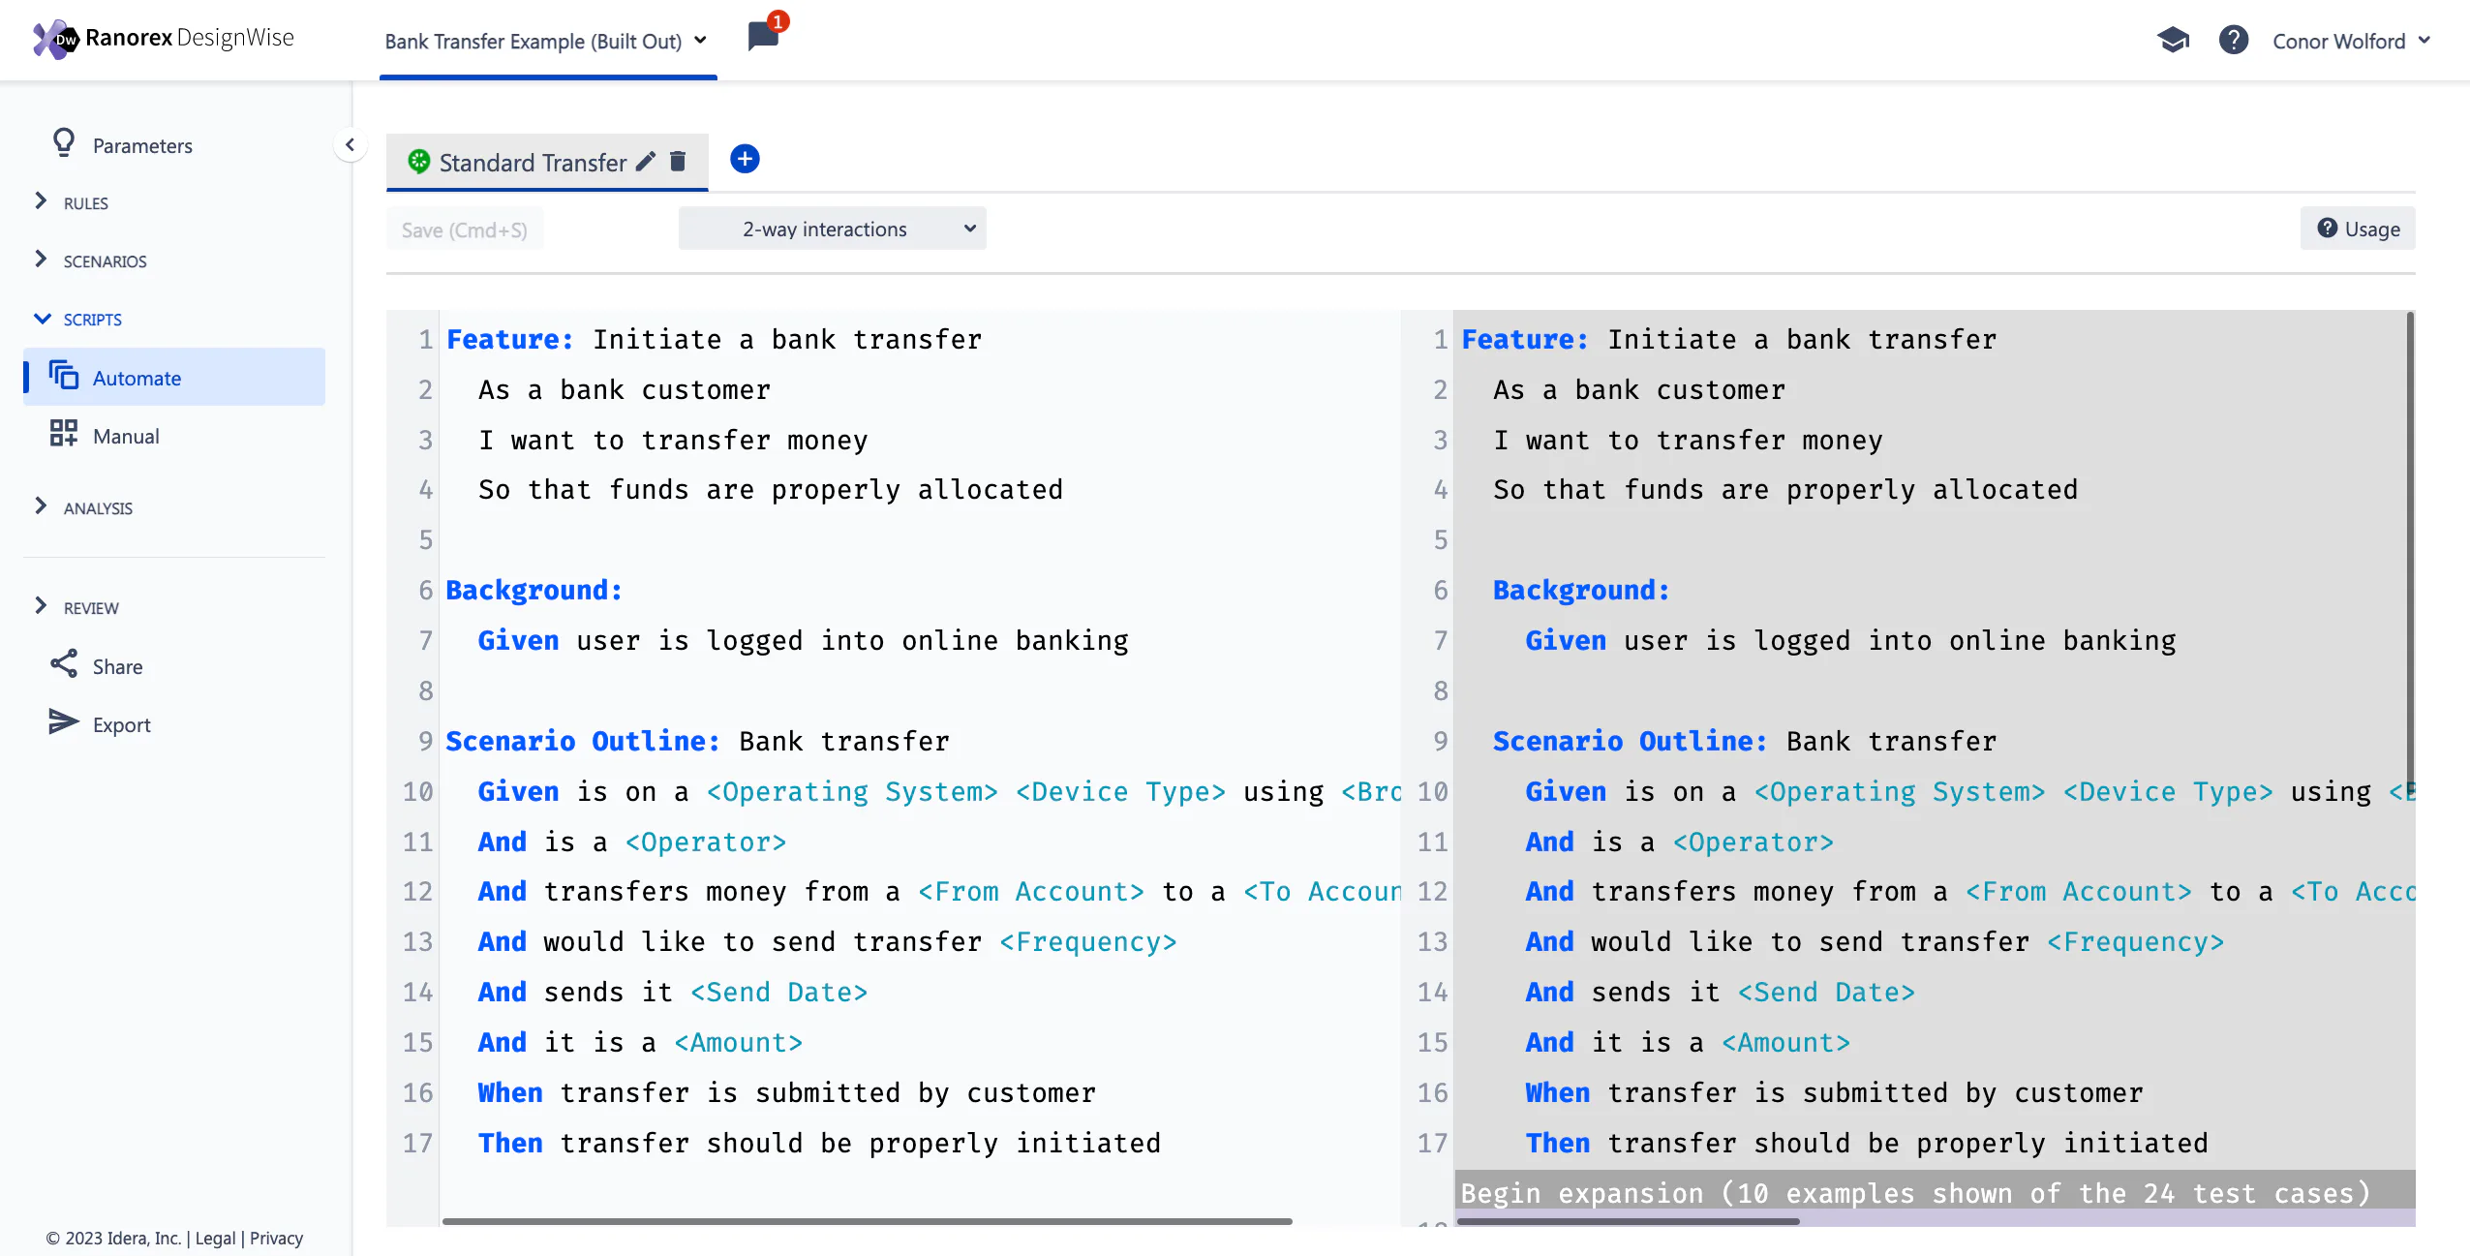
Task: Rename Standard Transfer with the pencil icon
Action: click(646, 162)
